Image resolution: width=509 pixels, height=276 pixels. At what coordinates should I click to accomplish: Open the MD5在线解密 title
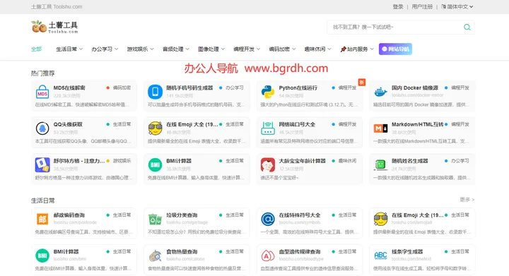[x=69, y=88]
